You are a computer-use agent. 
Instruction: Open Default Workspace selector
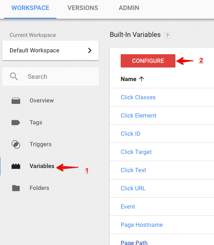[x=51, y=50]
